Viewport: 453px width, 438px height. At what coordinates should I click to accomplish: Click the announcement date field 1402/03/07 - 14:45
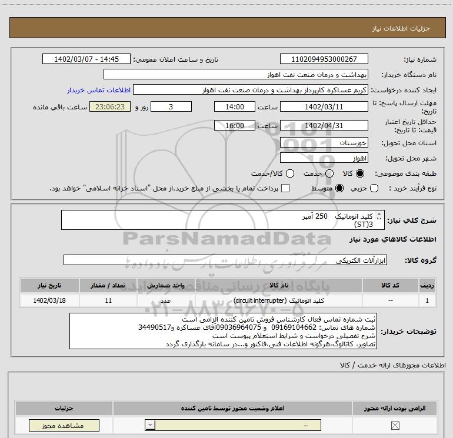click(x=86, y=59)
